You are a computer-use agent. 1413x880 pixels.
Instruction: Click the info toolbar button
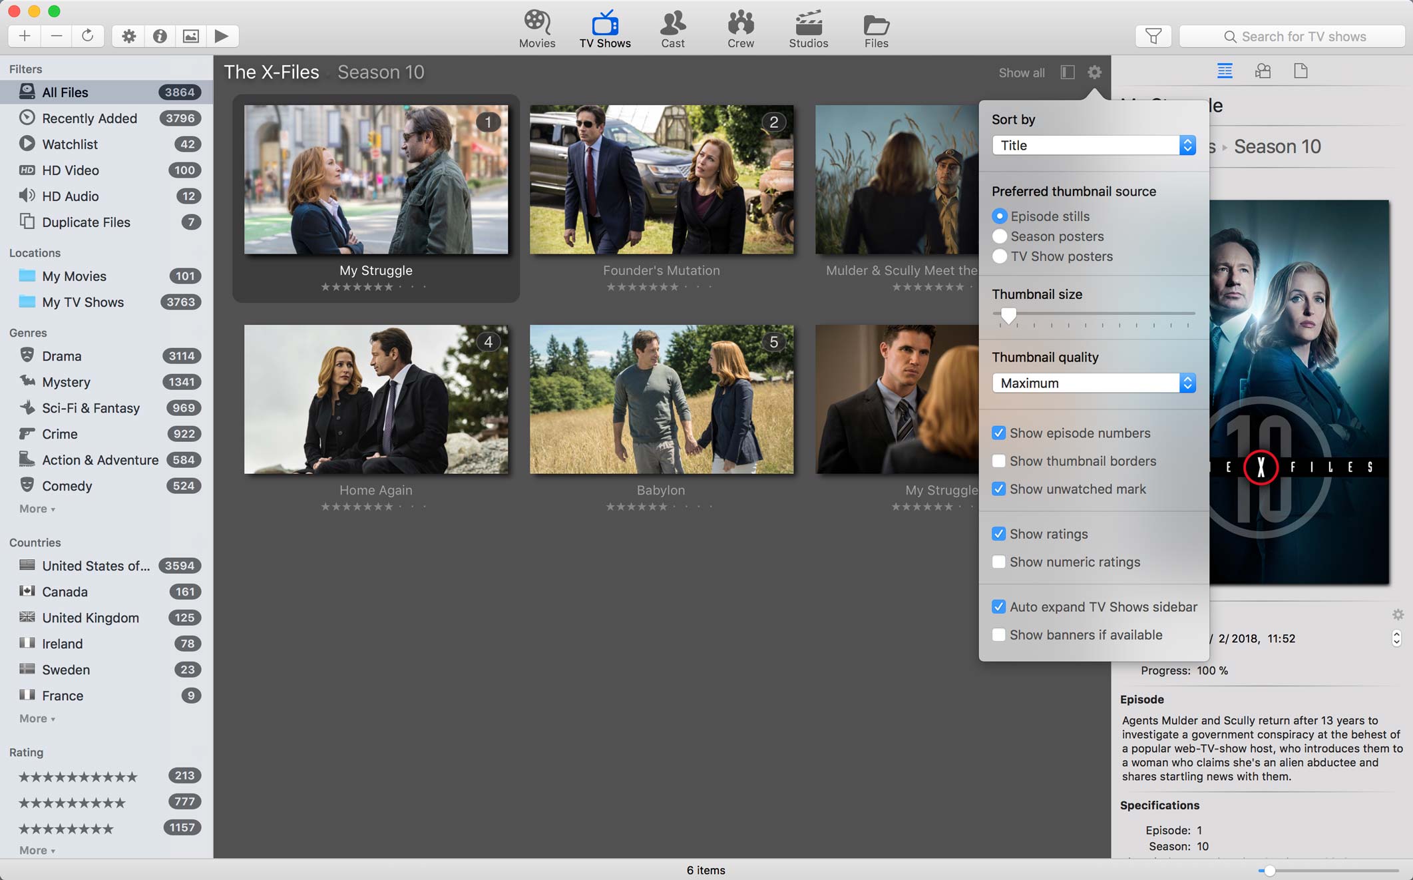pyautogui.click(x=160, y=36)
